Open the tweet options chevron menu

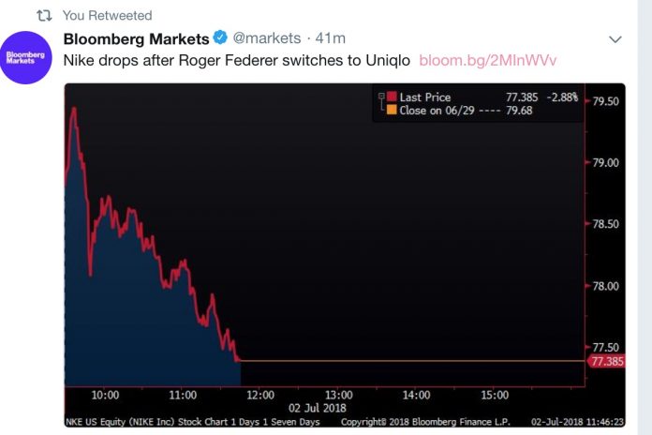pos(615,39)
